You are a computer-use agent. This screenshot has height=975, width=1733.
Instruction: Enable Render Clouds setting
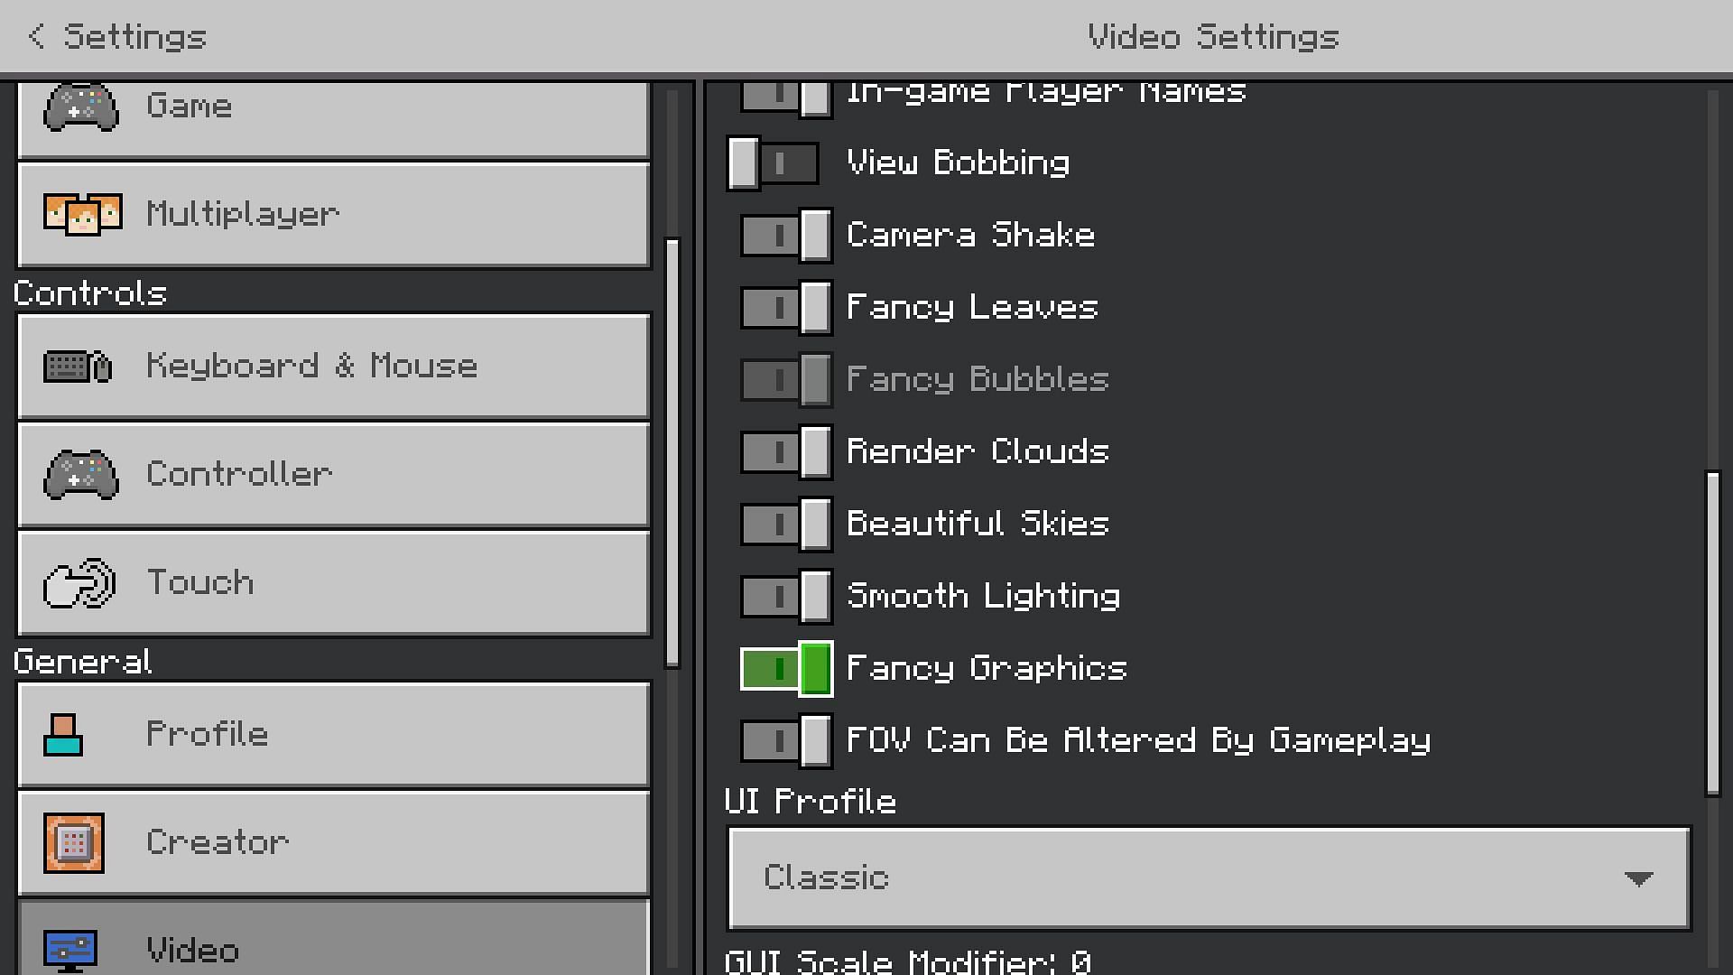[x=784, y=452]
